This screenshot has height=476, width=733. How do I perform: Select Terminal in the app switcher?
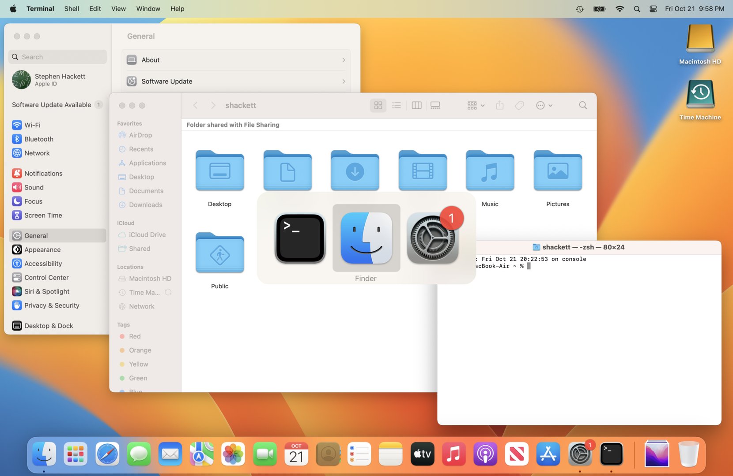tap(300, 238)
